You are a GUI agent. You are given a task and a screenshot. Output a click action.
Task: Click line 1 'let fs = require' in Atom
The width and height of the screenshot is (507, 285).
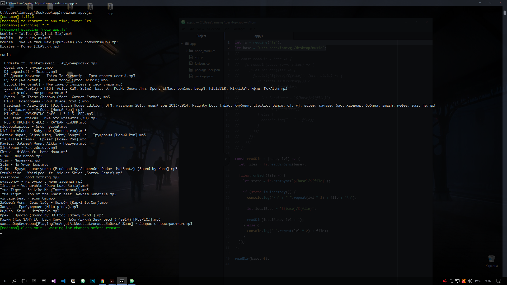(258, 42)
